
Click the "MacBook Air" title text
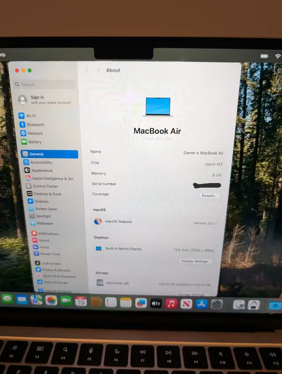pos(157,131)
